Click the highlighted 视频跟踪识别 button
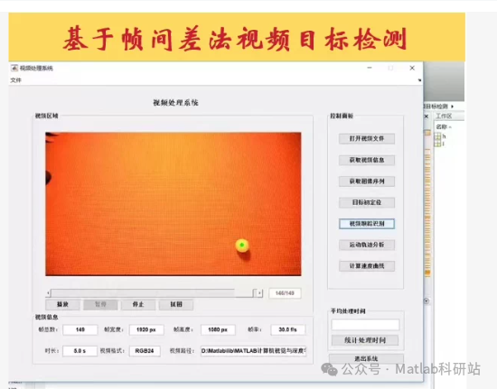The width and height of the screenshot is (497, 389). [367, 224]
